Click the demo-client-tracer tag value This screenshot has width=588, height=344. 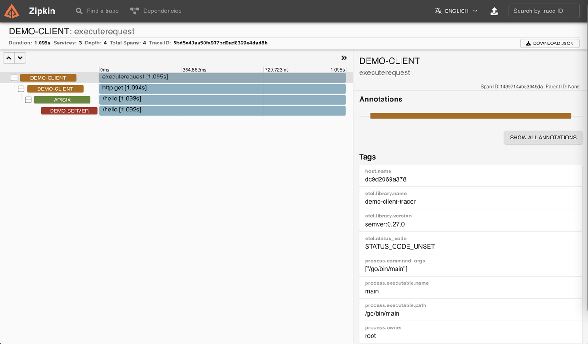(390, 202)
